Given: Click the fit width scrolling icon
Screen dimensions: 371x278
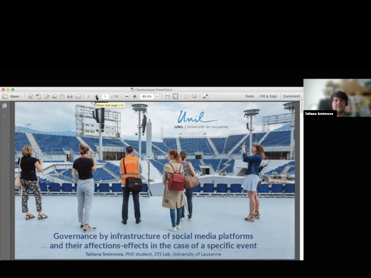Looking at the screenshot, I should [167, 96].
